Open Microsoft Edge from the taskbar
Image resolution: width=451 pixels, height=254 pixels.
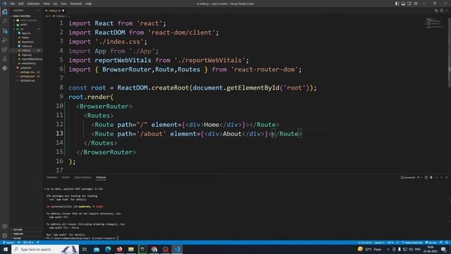pyautogui.click(x=108, y=249)
